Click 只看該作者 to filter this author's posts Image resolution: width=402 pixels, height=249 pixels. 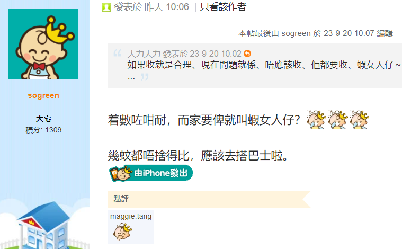[223, 7]
